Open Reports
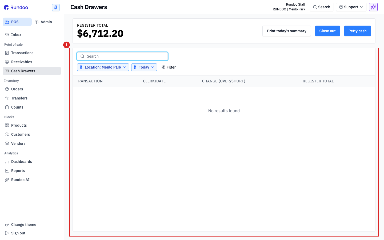The width and height of the screenshot is (384, 240). coord(32,171)
